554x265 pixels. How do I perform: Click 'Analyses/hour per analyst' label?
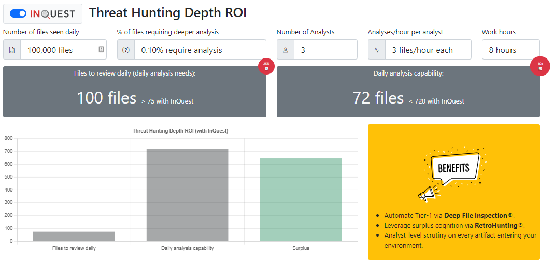(x=405, y=32)
